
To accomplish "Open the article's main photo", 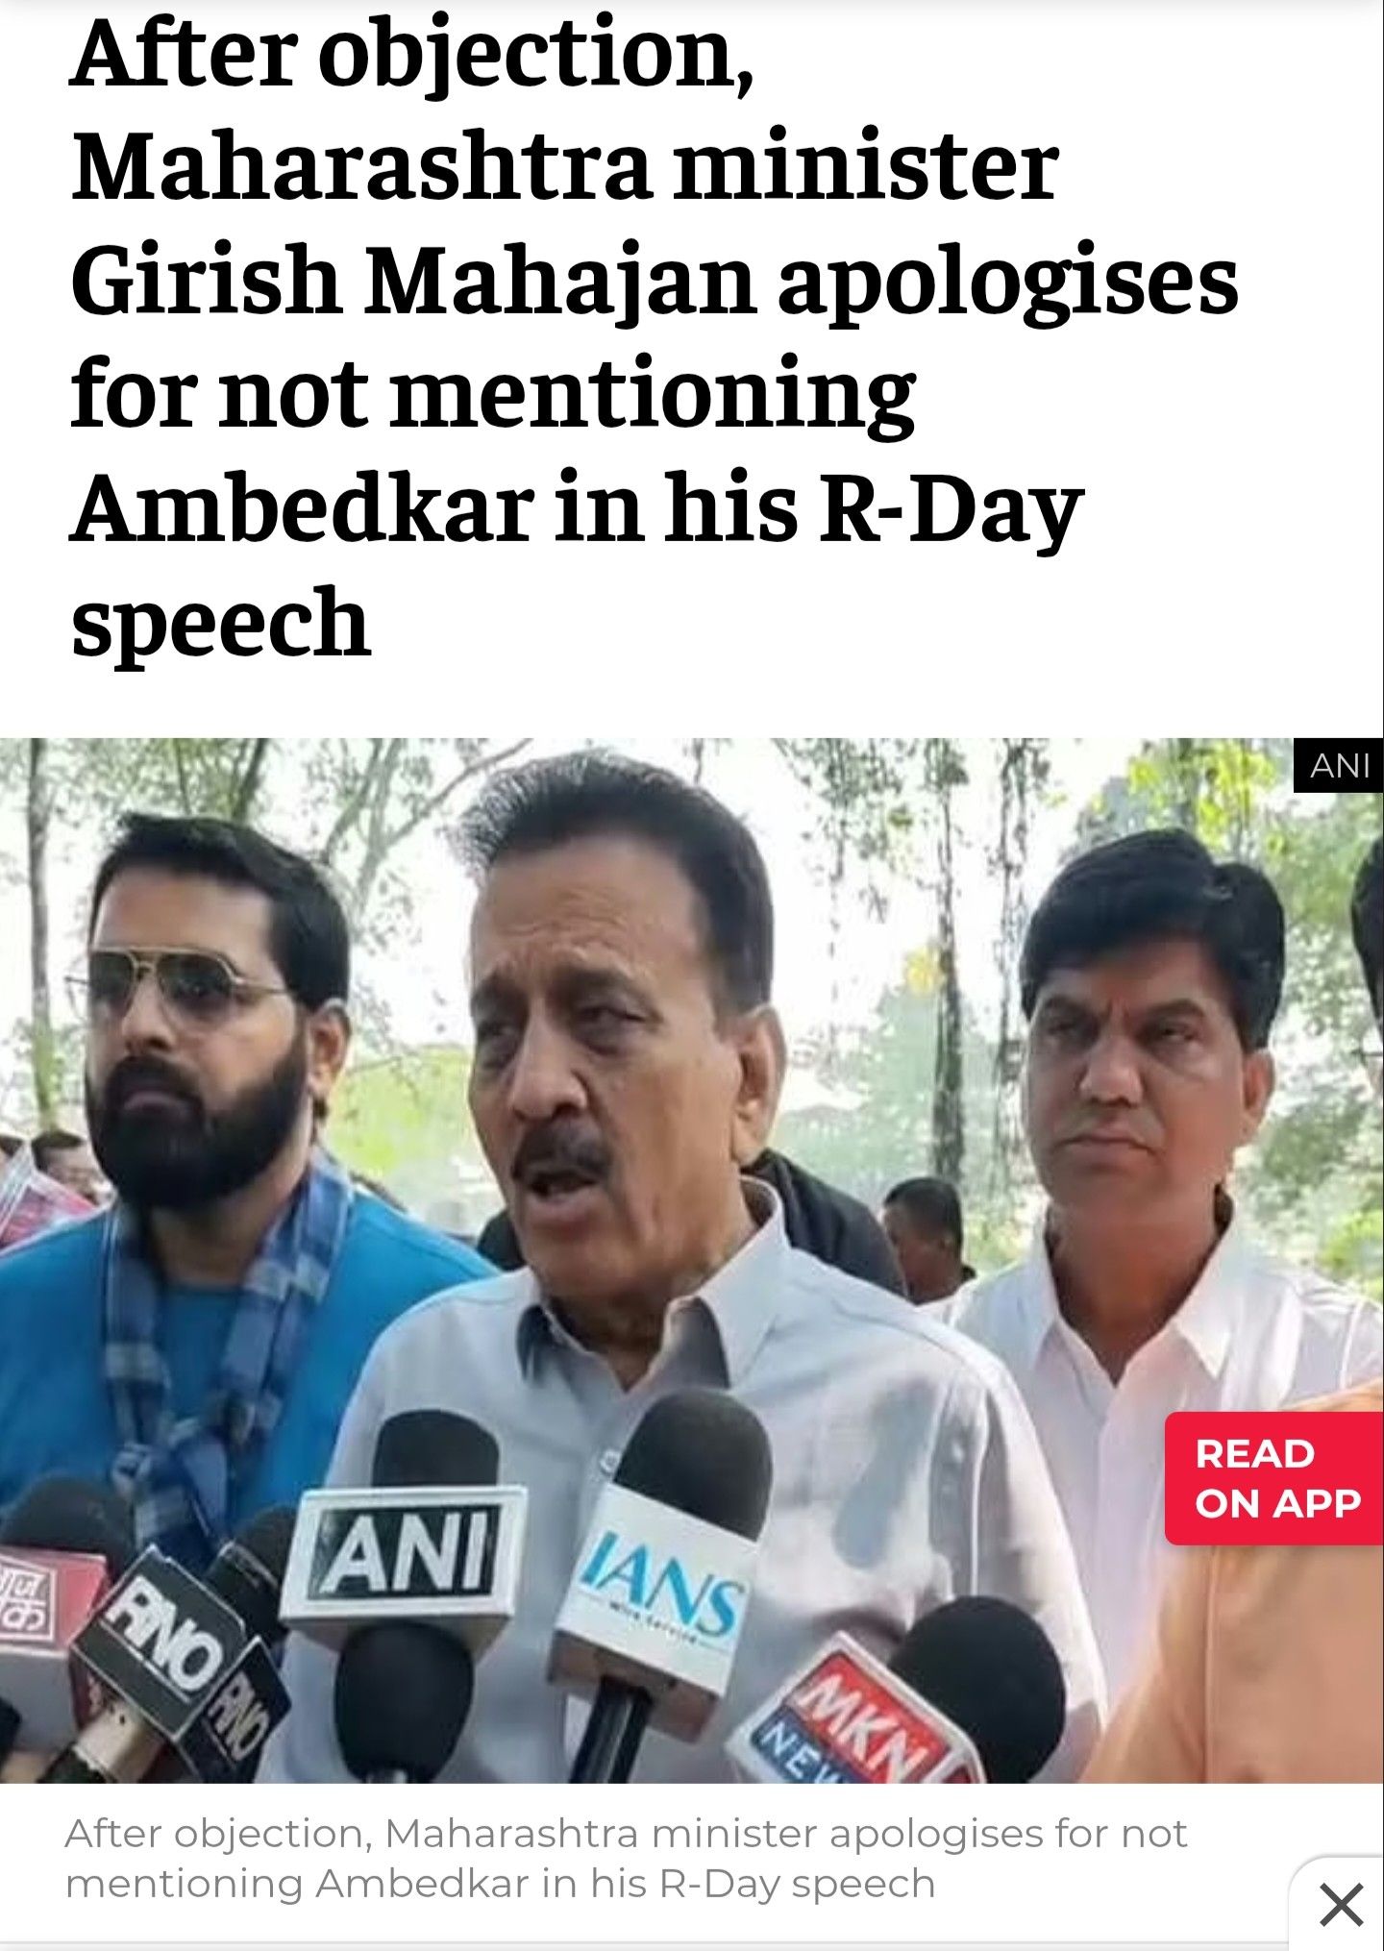I will pos(692,1260).
